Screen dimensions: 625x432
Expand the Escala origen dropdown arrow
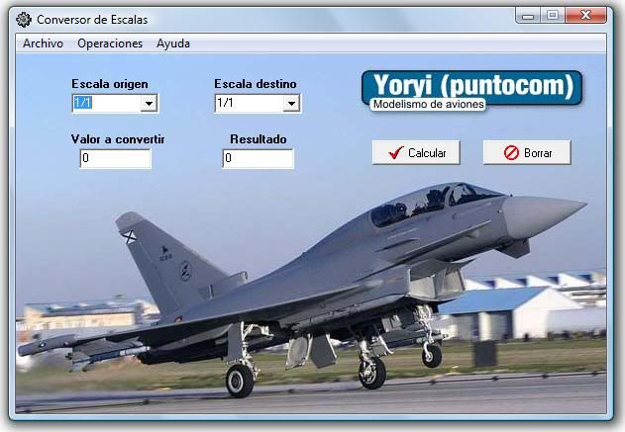click(149, 104)
